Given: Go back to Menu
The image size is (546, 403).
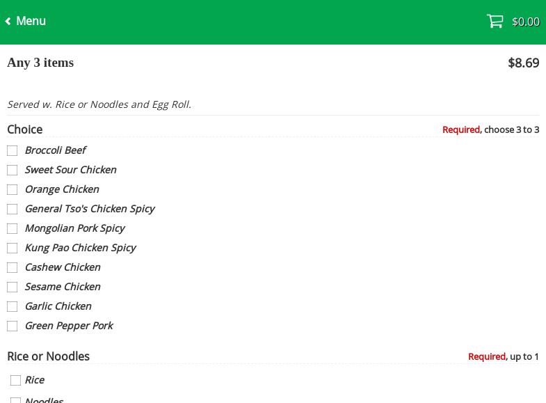Looking at the screenshot, I should pos(31,22).
